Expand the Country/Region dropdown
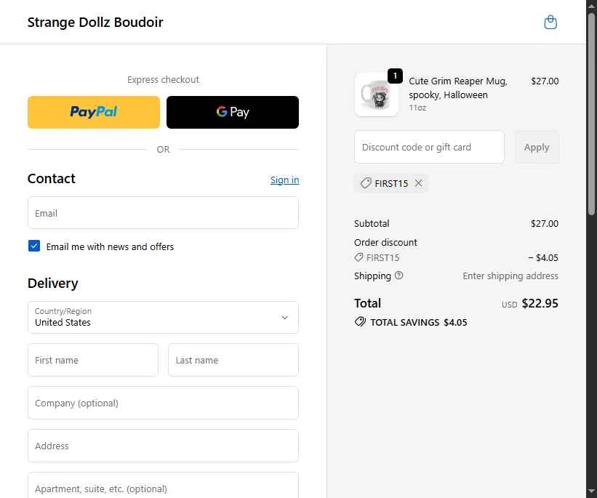Image resolution: width=597 pixels, height=498 pixels. (163, 318)
